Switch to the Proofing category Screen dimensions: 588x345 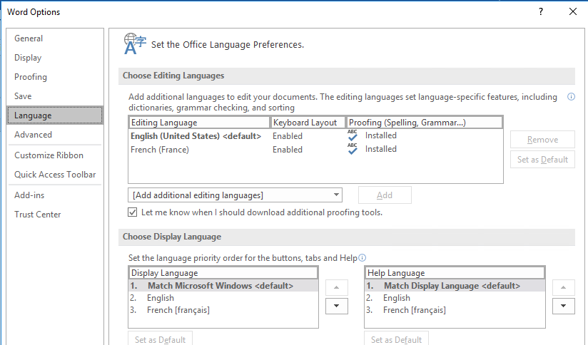coord(31,77)
